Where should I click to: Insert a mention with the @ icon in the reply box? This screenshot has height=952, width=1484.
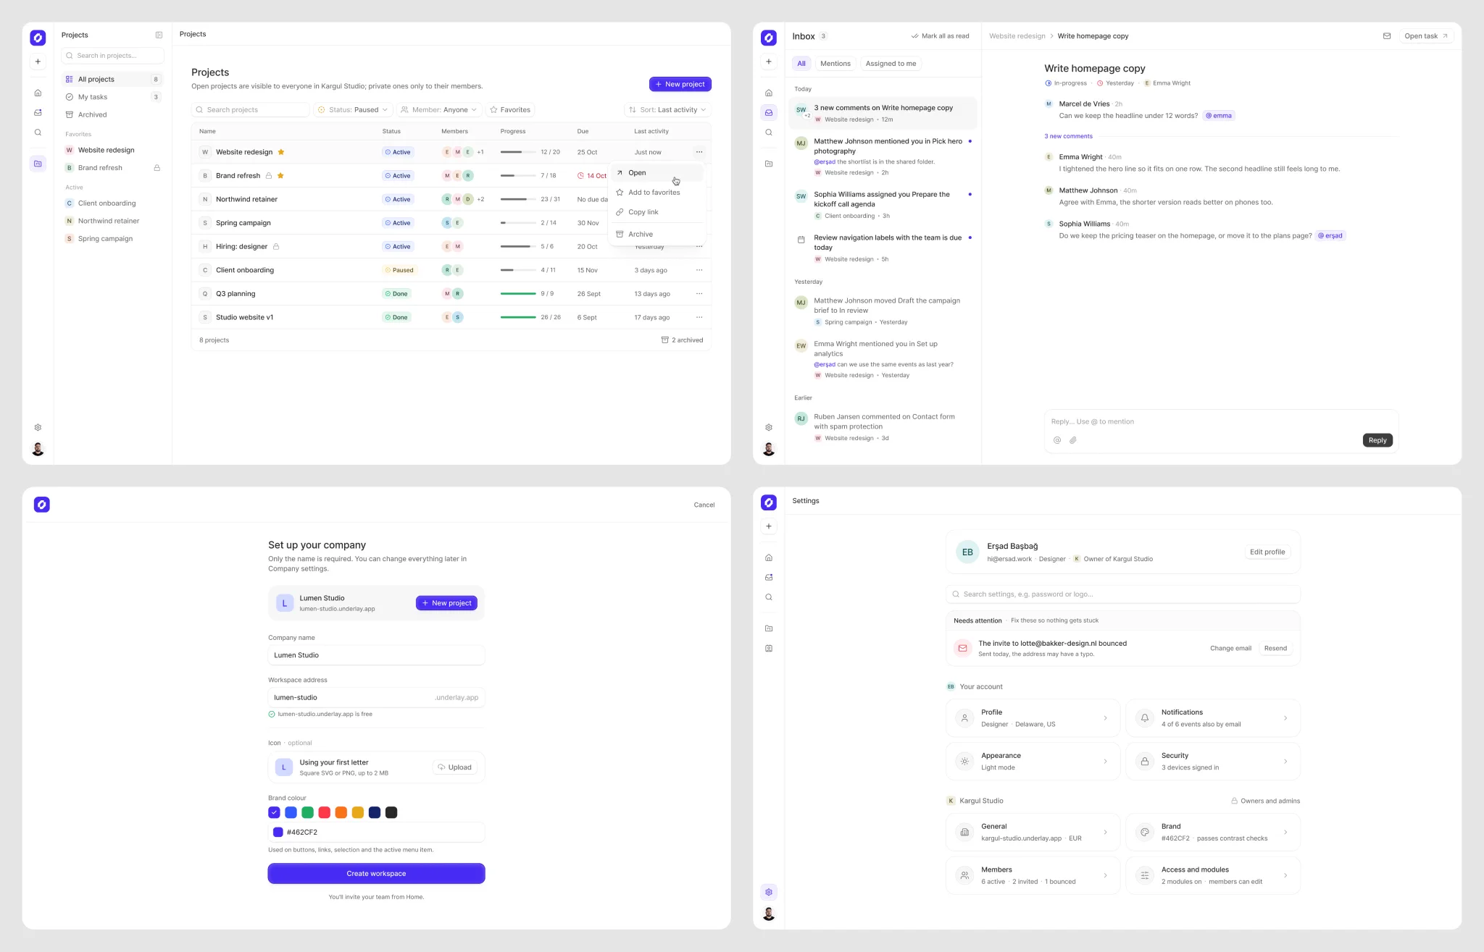(1057, 440)
